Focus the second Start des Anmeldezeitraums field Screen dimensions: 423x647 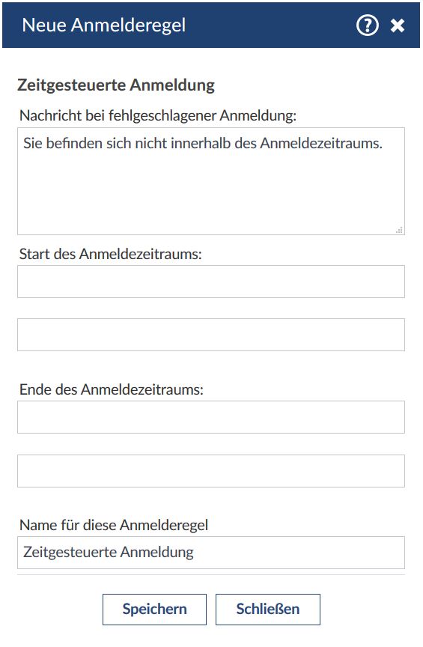click(211, 335)
